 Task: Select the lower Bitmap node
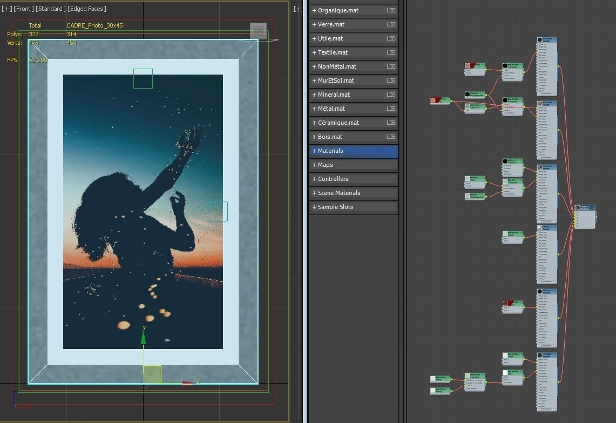tap(441, 391)
